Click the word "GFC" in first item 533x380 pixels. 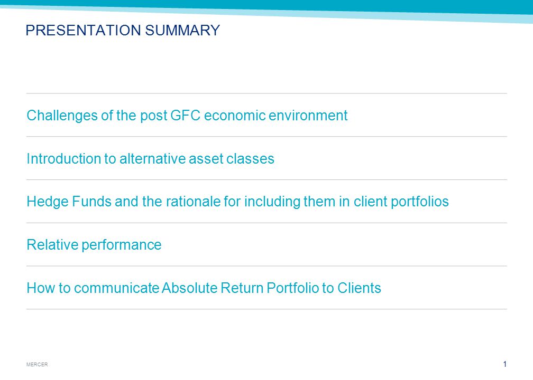185,116
